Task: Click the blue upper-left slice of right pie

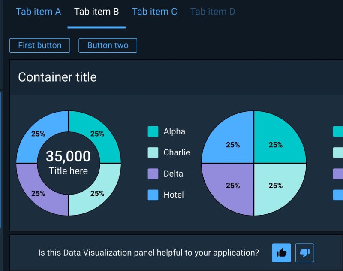Action: [x=234, y=145]
